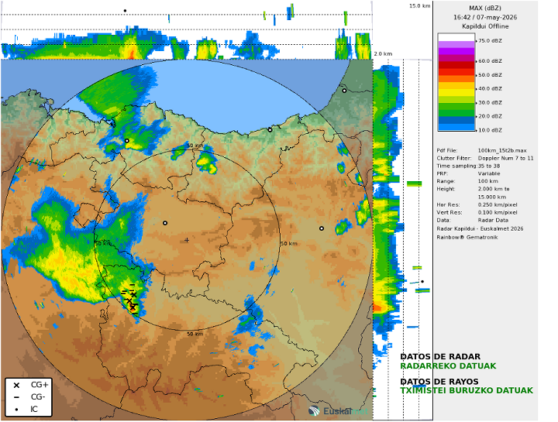Viewport: 558px width, 422px height.
Task: Click the IC dot symbol in the lightning legend
Action: click(16, 409)
